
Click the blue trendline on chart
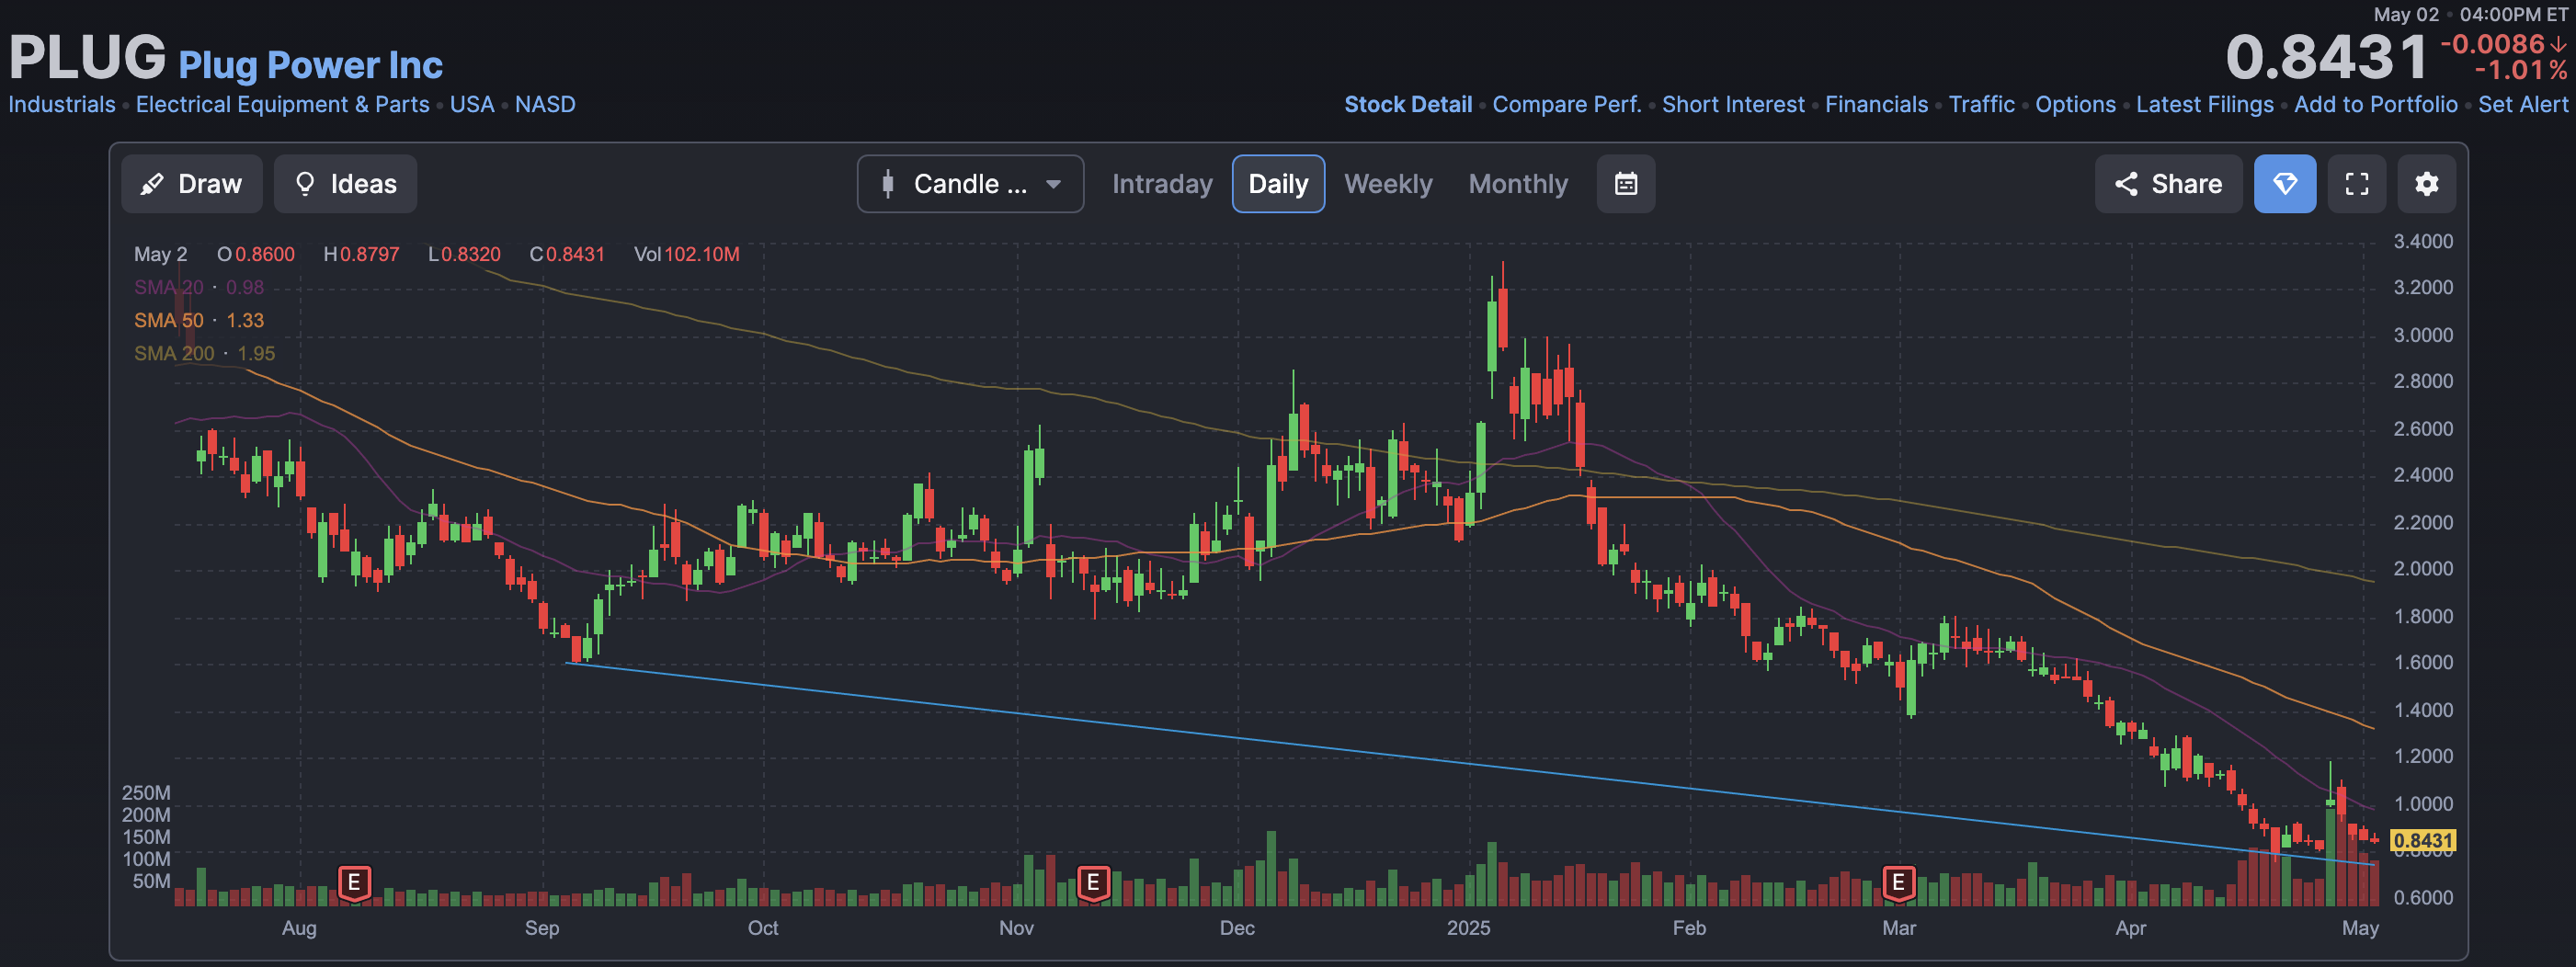1468,763
